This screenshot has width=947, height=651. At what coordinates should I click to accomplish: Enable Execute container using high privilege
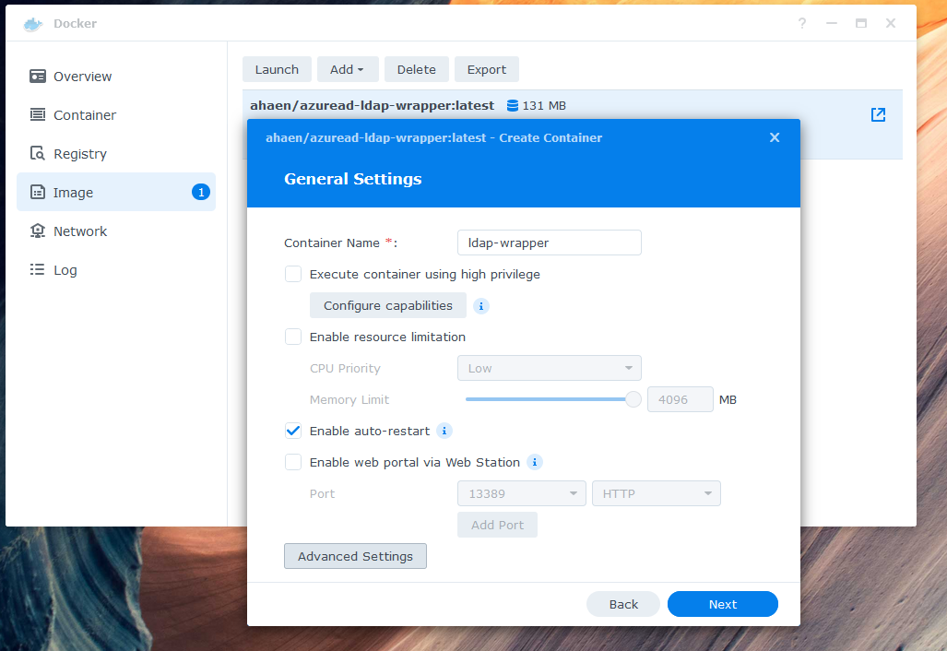pyautogui.click(x=293, y=274)
